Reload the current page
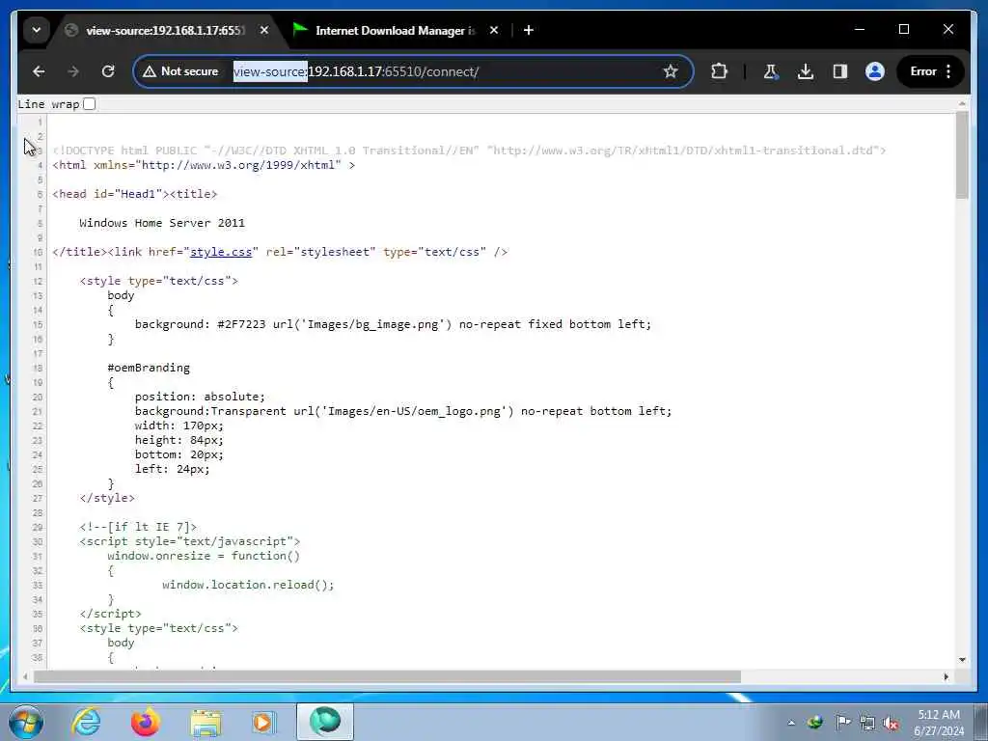 108,71
